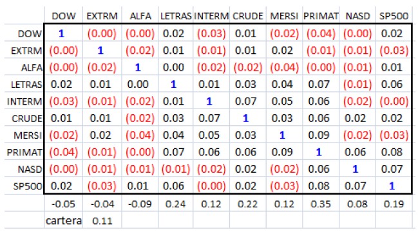The height and width of the screenshot is (235, 418).
Task: Select the NASD column header cell
Action: pos(357,16)
